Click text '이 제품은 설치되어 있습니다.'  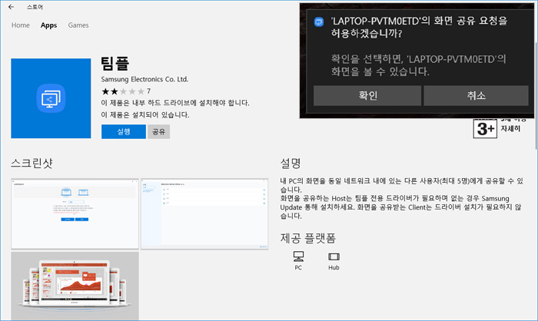[145, 114]
